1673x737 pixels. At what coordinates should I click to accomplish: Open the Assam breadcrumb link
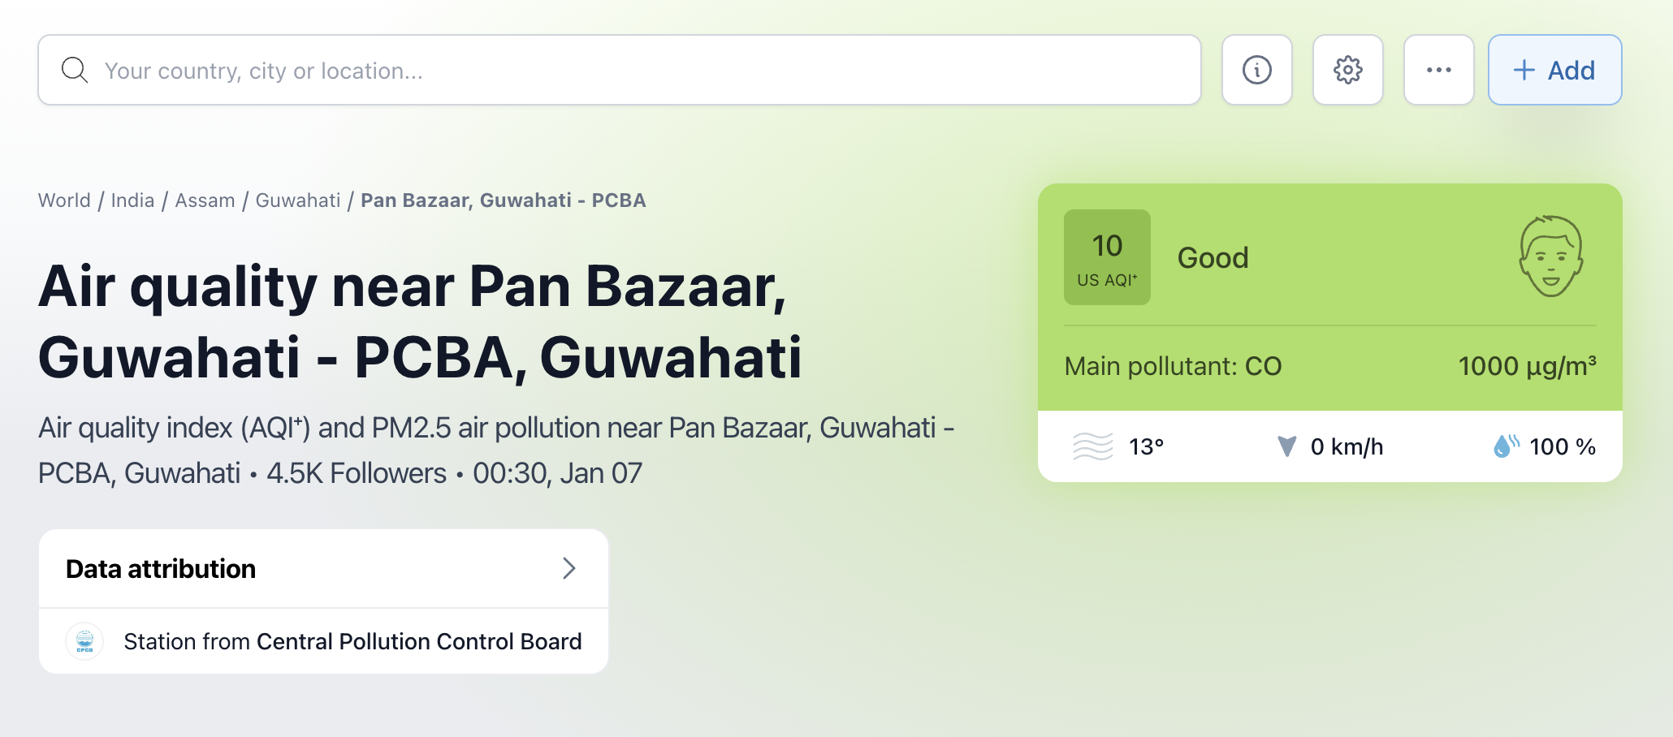205,200
